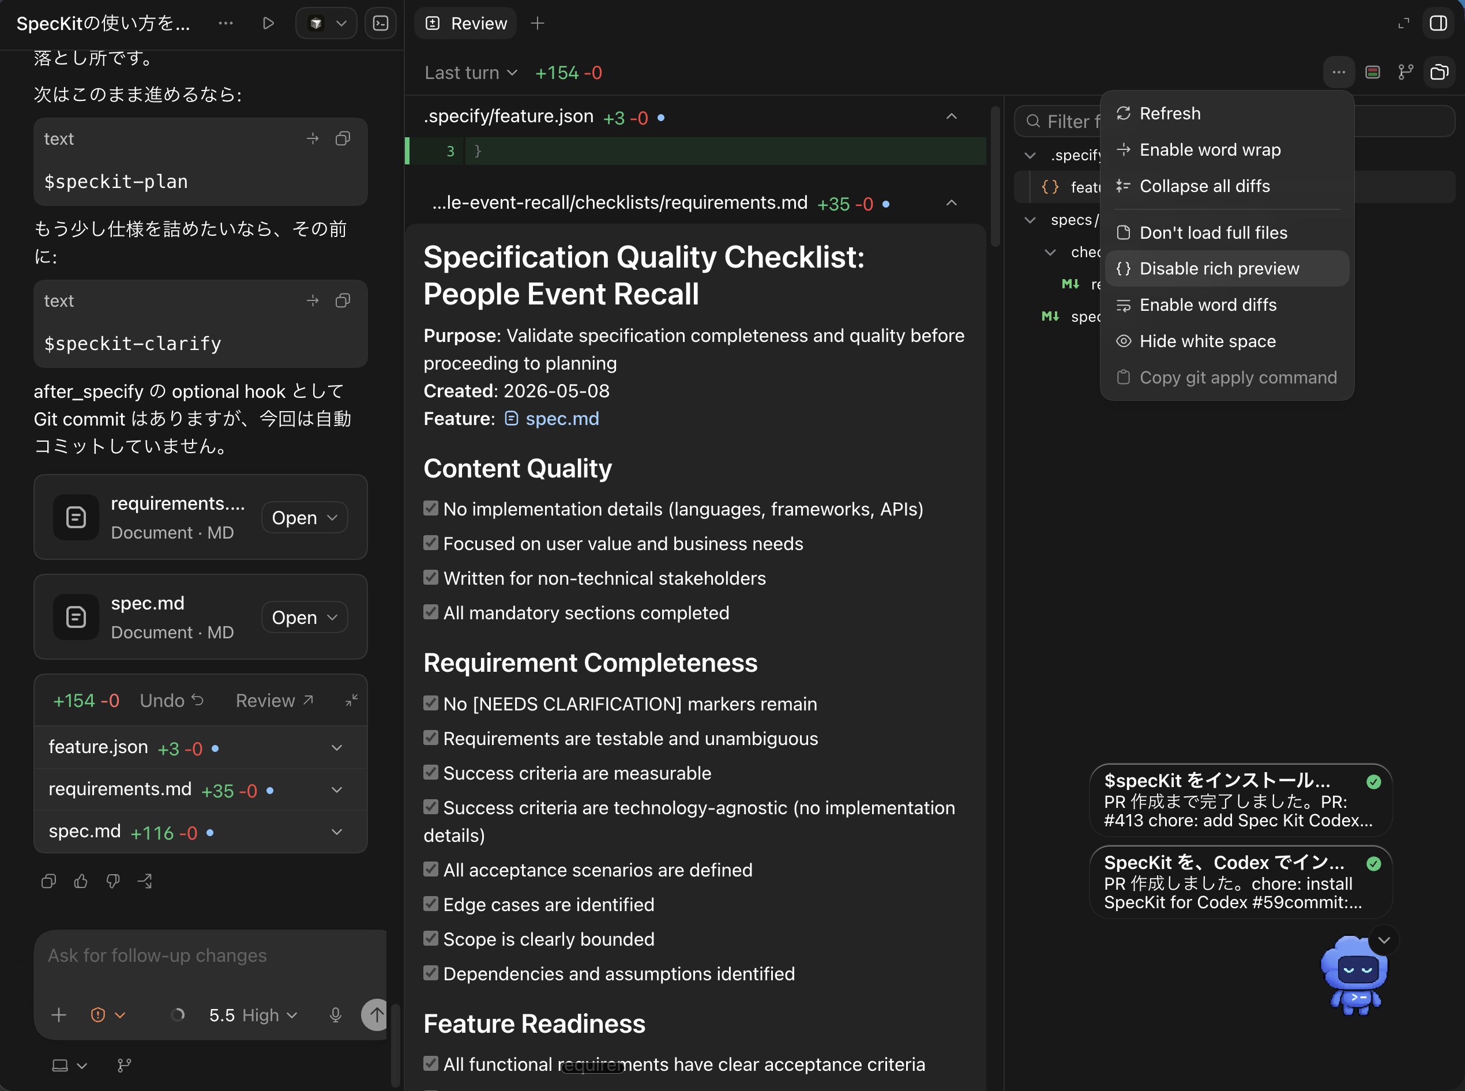
Task: Click the git branch icon in review toolbar
Action: 1406,72
